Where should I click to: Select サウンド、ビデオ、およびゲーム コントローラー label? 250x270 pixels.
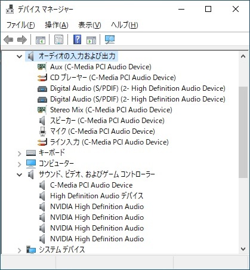97,174
